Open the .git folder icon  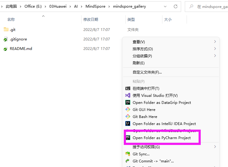click(6, 29)
